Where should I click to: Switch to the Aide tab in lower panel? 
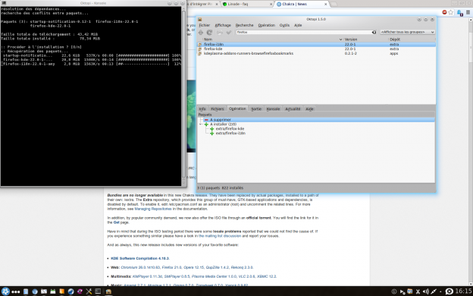[309, 109]
